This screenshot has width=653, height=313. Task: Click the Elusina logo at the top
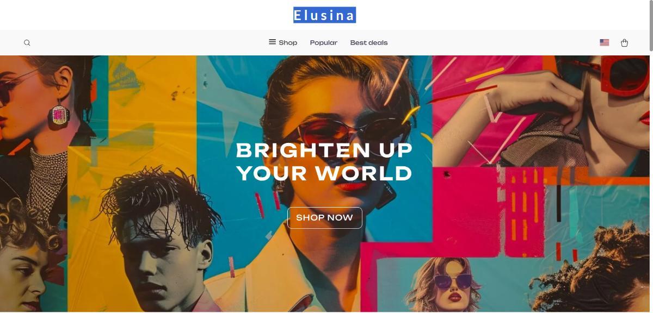325,15
